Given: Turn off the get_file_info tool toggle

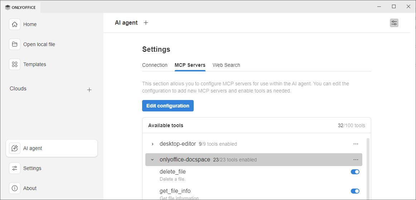Looking at the screenshot, I should click(355, 191).
